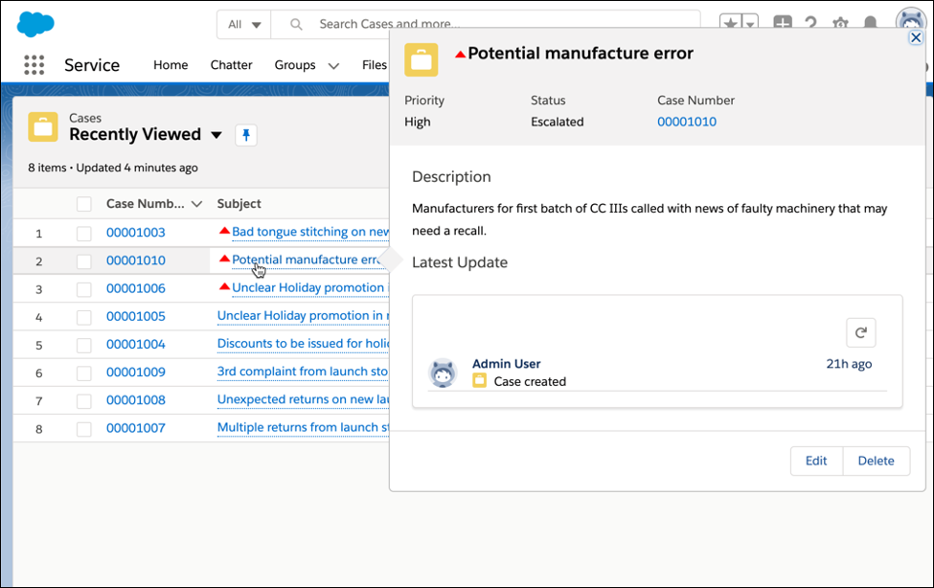The width and height of the screenshot is (934, 588).
Task: Expand the Recently Viewed list view dropdown
Action: 216,135
